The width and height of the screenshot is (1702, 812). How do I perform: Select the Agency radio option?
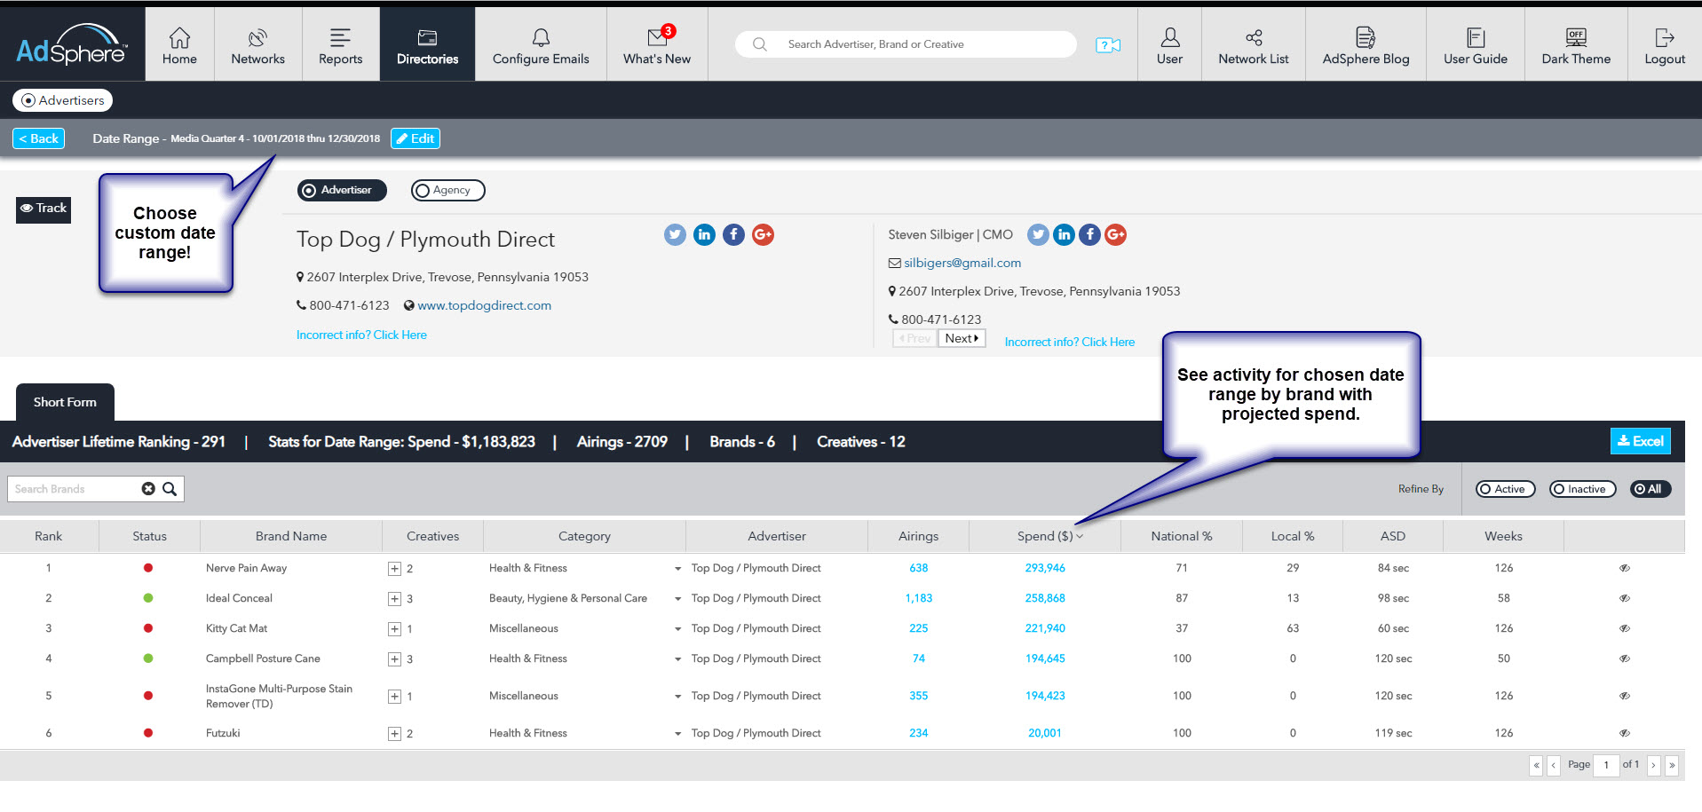pyautogui.click(x=447, y=190)
